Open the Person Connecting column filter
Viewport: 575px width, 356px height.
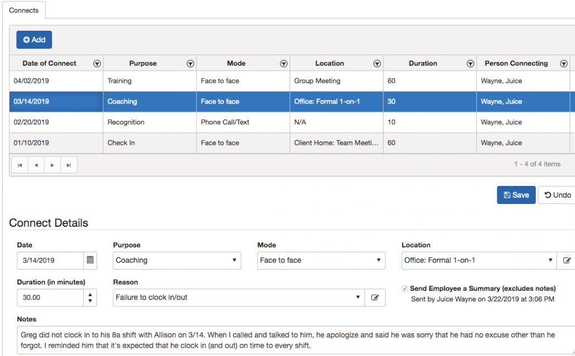[563, 64]
